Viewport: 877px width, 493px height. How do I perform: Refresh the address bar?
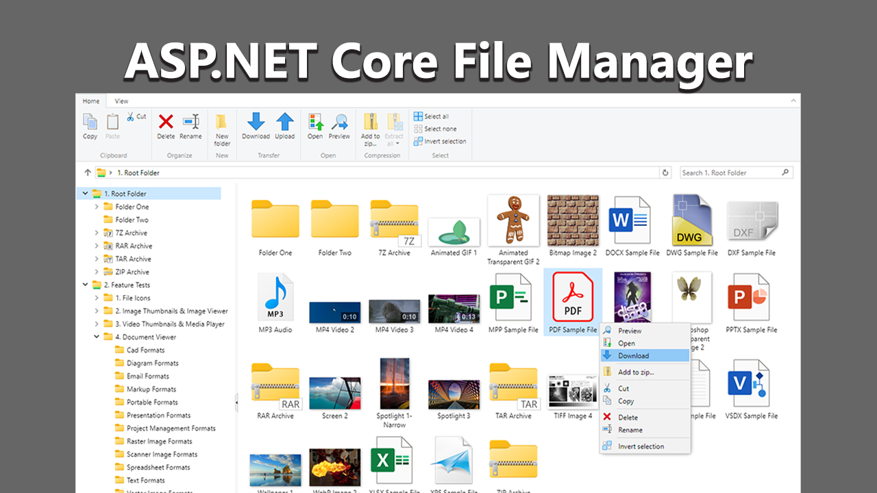coord(665,173)
